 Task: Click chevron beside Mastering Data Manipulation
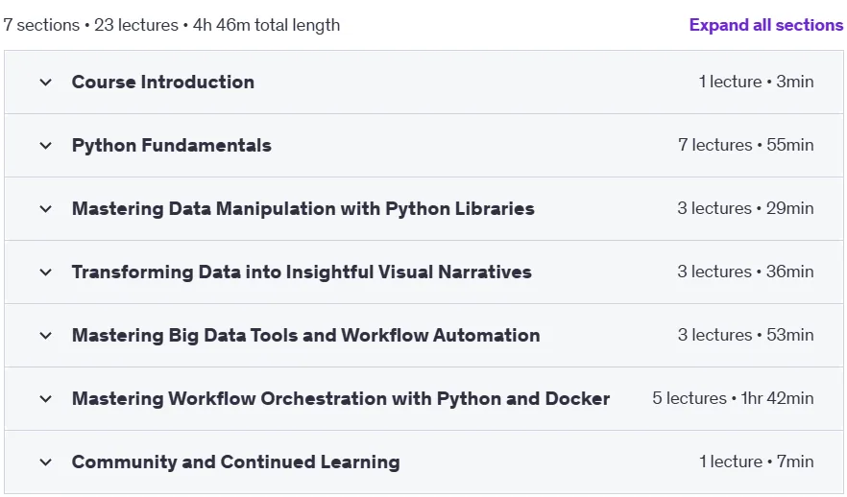pyautogui.click(x=46, y=209)
